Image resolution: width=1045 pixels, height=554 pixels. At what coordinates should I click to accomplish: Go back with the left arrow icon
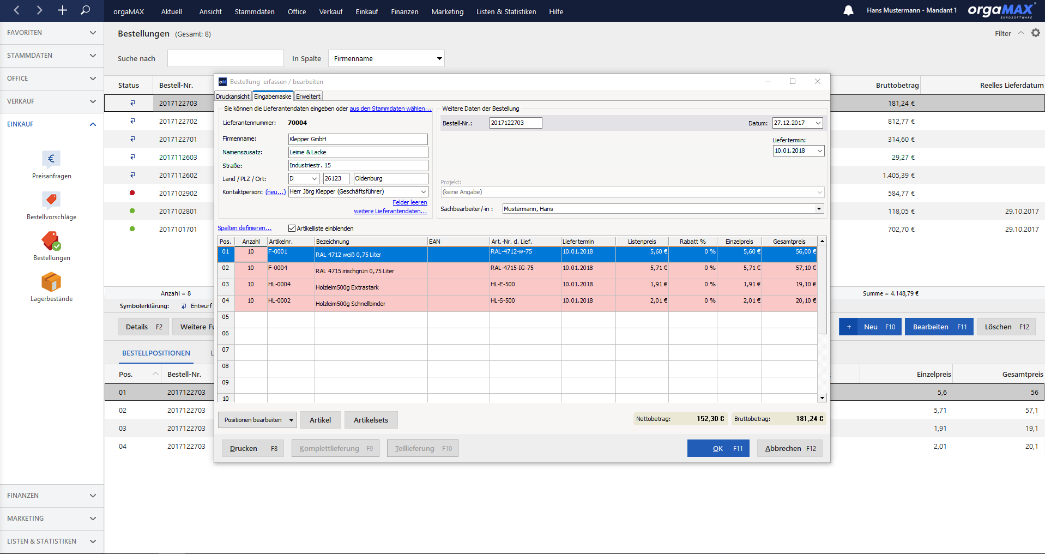16,10
